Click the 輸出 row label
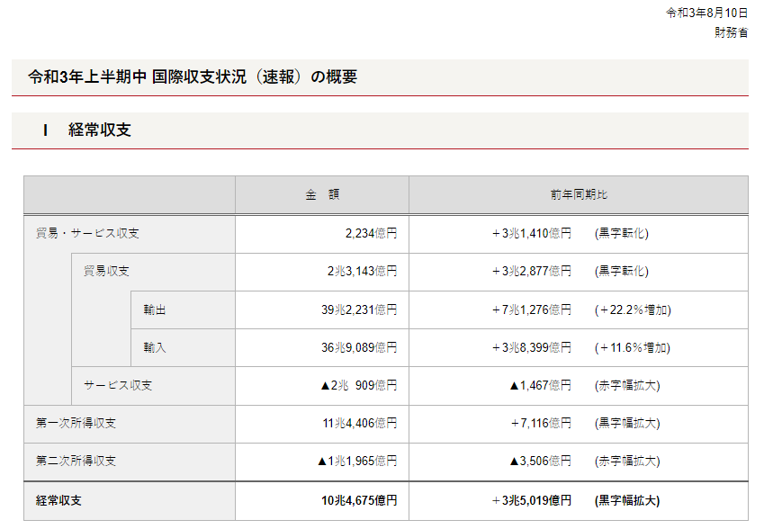 (x=155, y=309)
